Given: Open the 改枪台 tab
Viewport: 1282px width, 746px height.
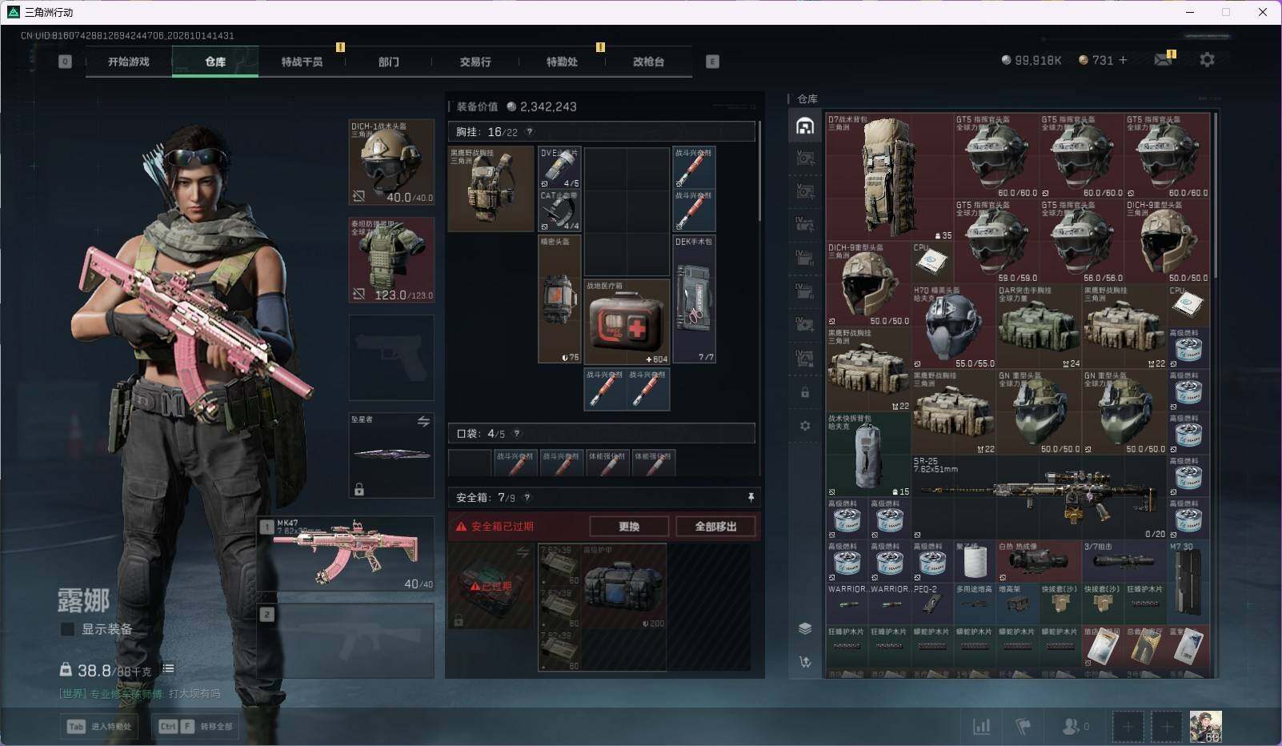Looking at the screenshot, I should (x=648, y=62).
